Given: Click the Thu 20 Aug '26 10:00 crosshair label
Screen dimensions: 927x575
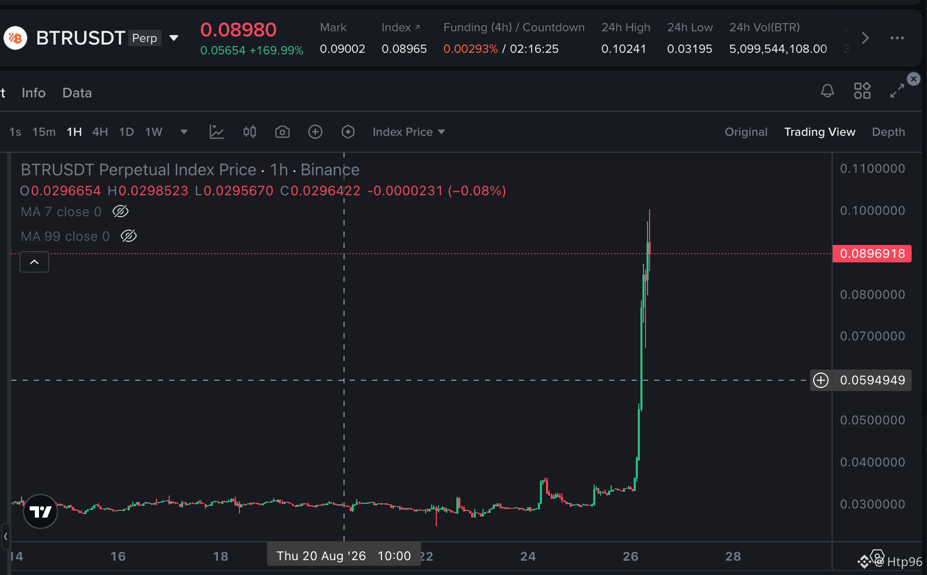Looking at the screenshot, I should (x=344, y=556).
